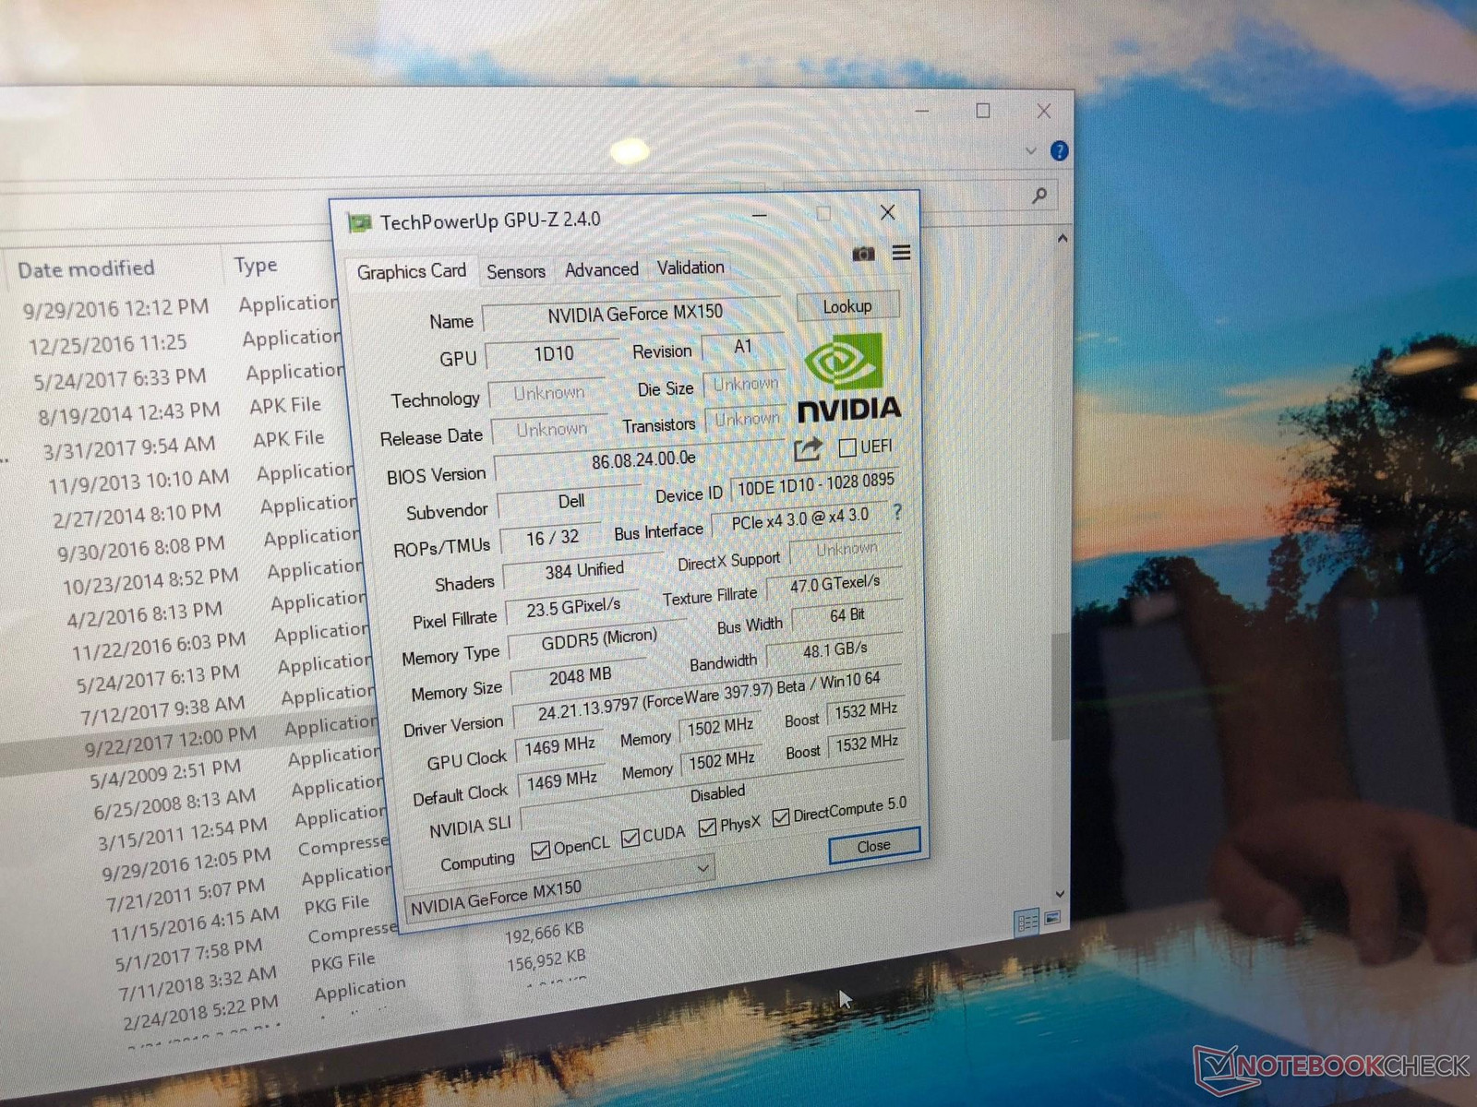The height and width of the screenshot is (1107, 1477).
Task: Click Bandwidth 48.1 GB/s field
Action: tap(835, 649)
